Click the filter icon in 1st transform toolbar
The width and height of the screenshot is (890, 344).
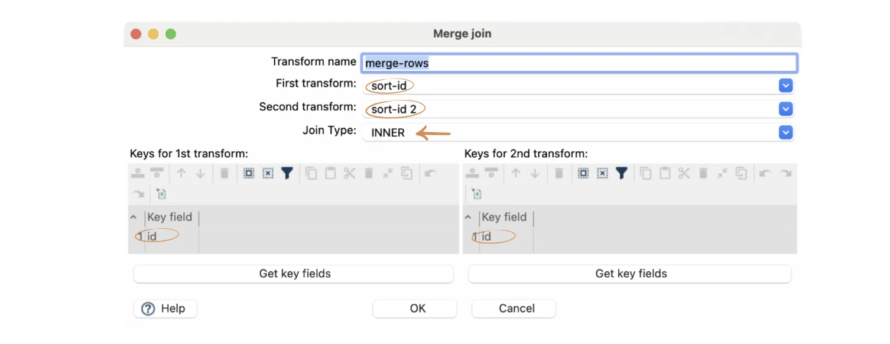click(x=287, y=173)
